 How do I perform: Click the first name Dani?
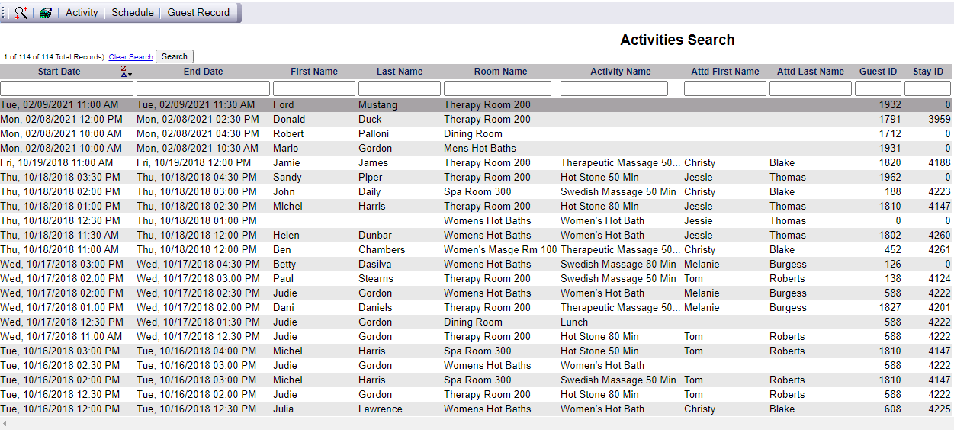[284, 307]
